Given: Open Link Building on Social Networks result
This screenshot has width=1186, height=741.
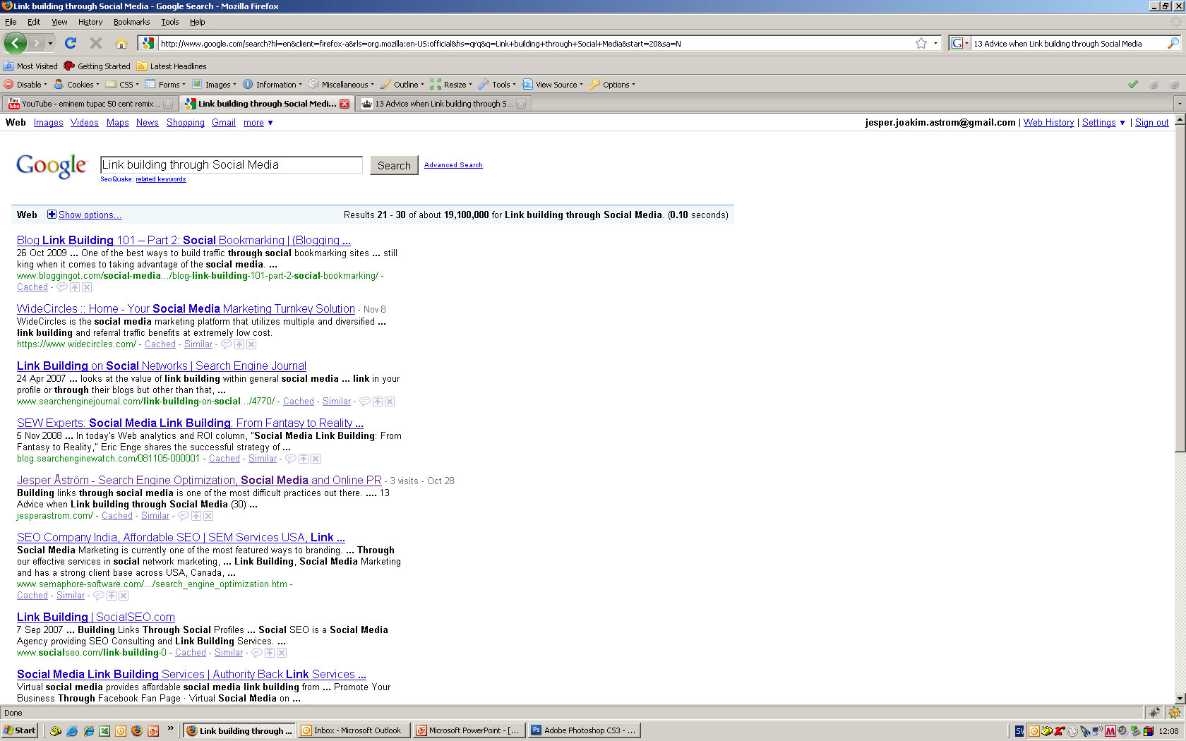Looking at the screenshot, I should 162,366.
